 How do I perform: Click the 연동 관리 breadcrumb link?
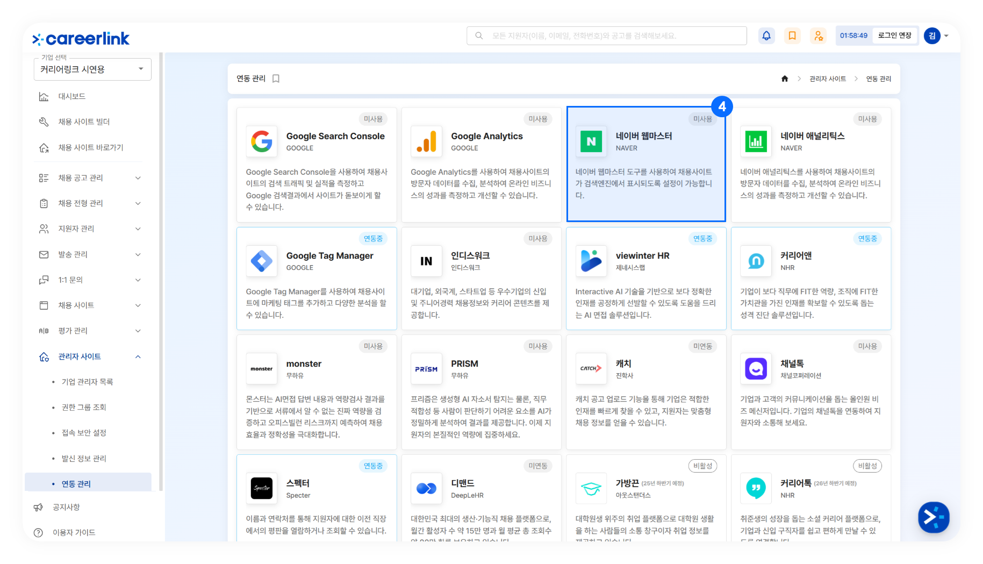(x=879, y=78)
